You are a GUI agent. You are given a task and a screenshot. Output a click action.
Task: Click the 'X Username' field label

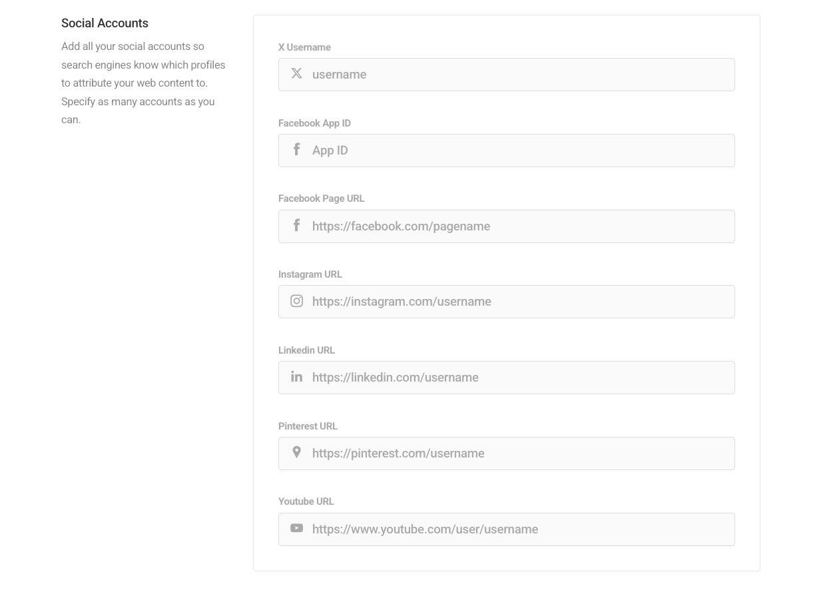pos(304,47)
